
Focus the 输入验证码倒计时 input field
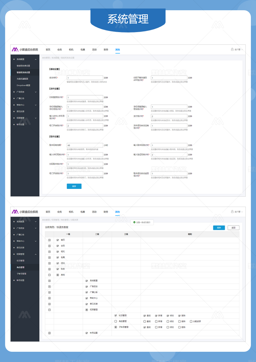(169, 155)
